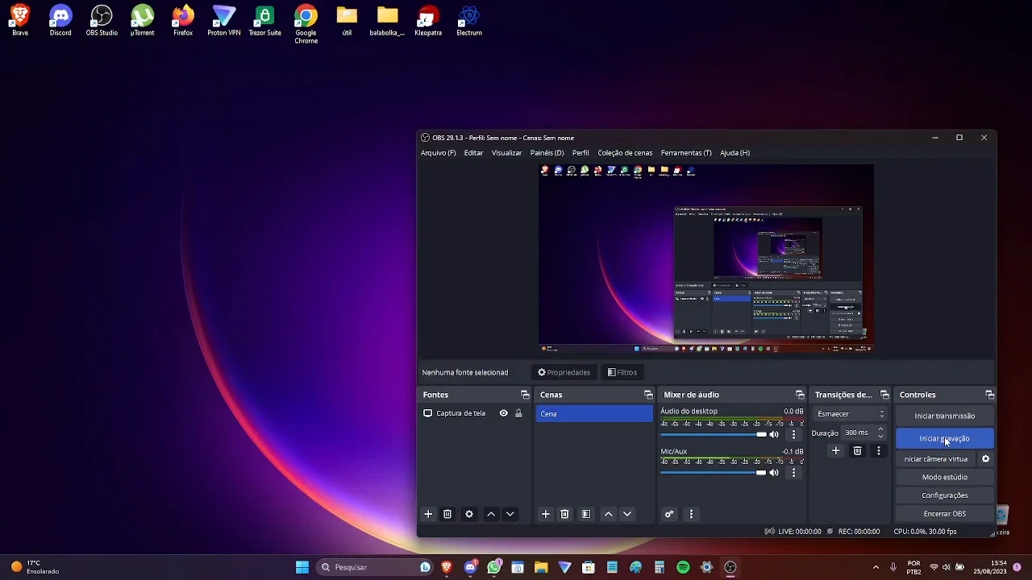Add a new source in Fontes panel

tap(428, 514)
